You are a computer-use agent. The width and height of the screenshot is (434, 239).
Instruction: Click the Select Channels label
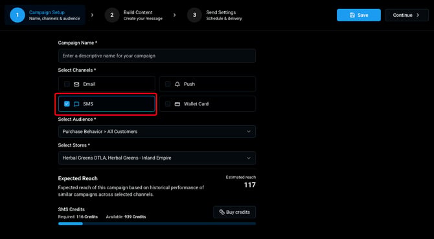point(77,70)
